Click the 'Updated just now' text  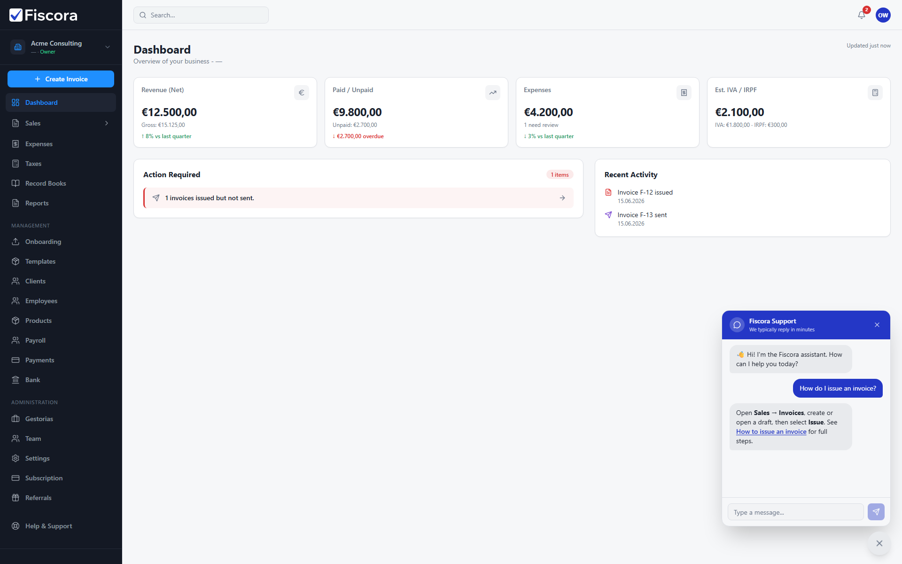[869, 46]
